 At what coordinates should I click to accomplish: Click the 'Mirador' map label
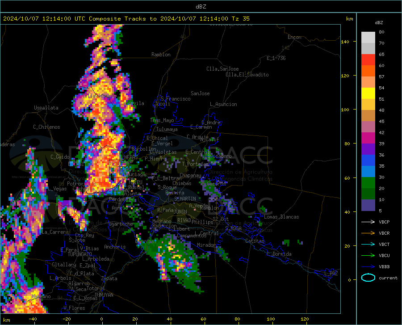click(x=206, y=245)
